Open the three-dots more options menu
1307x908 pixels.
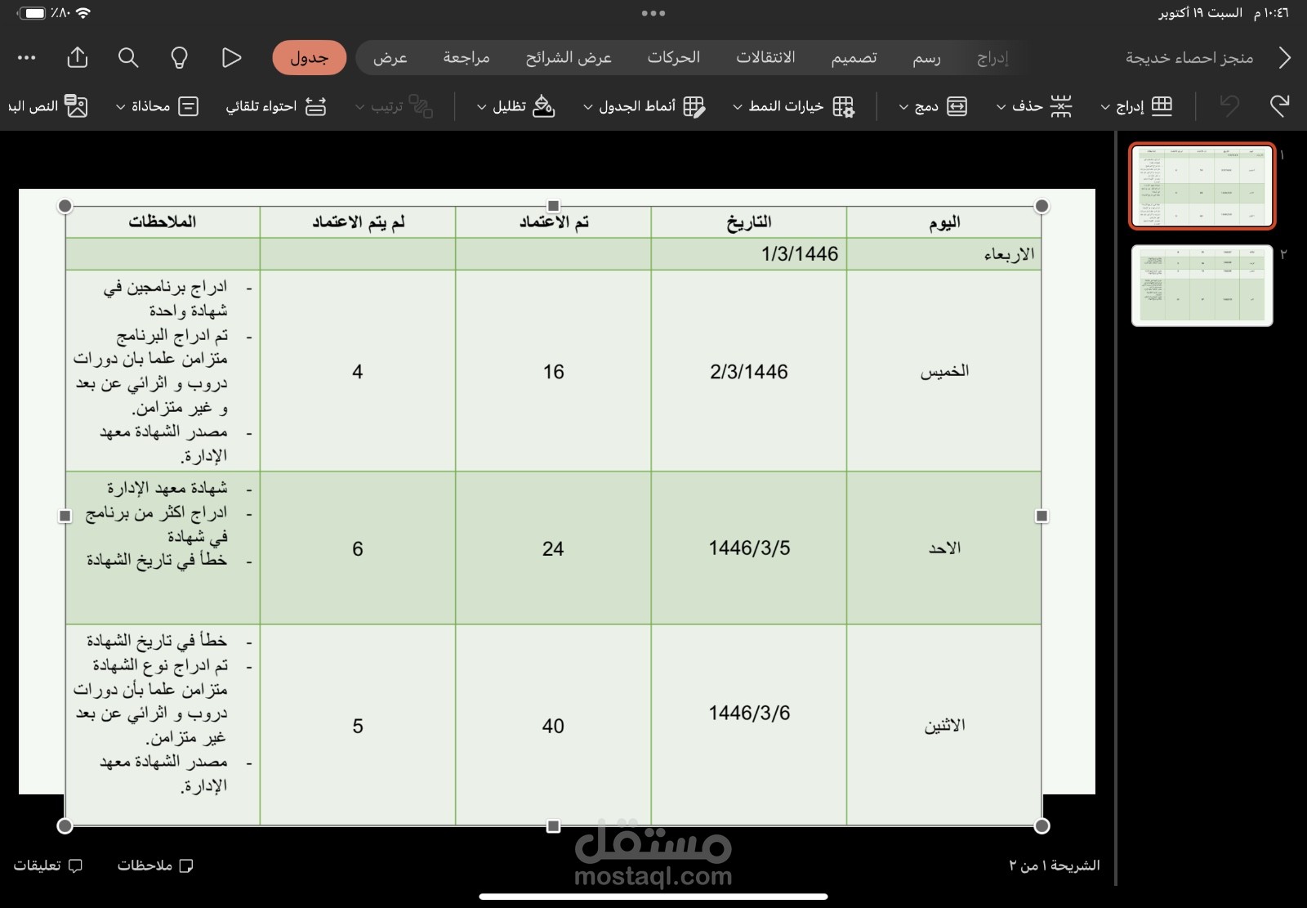click(27, 58)
